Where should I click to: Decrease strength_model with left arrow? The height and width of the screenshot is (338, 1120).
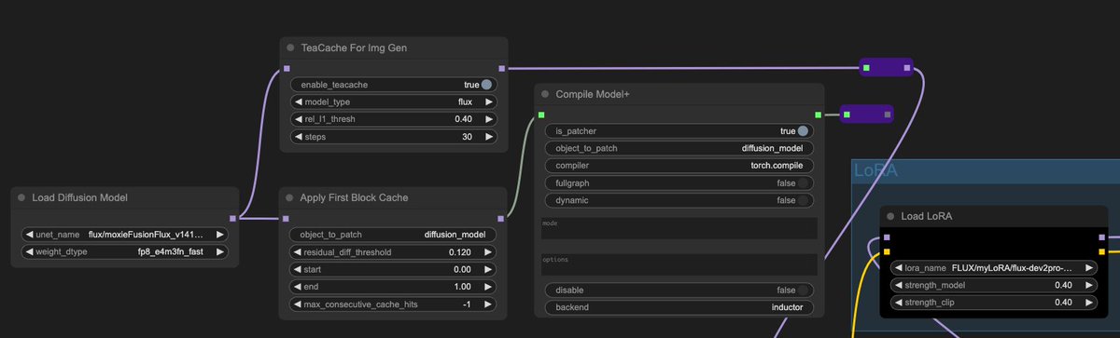pyautogui.click(x=898, y=285)
